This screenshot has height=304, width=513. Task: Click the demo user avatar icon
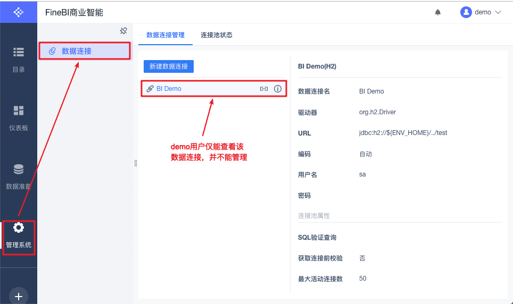pyautogui.click(x=466, y=12)
